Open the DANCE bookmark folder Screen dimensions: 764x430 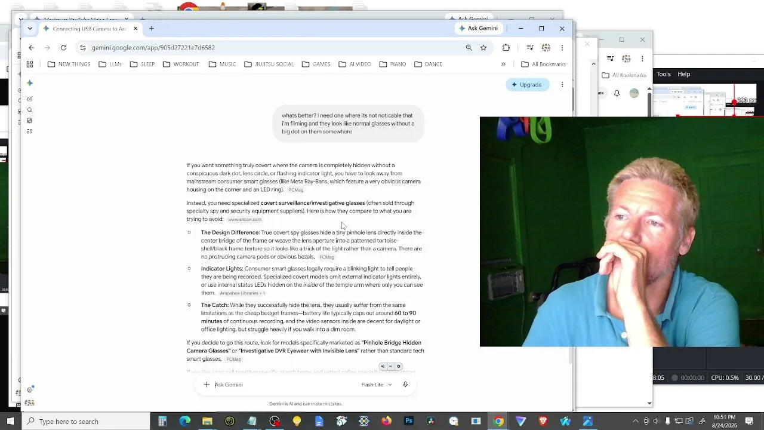click(428, 64)
